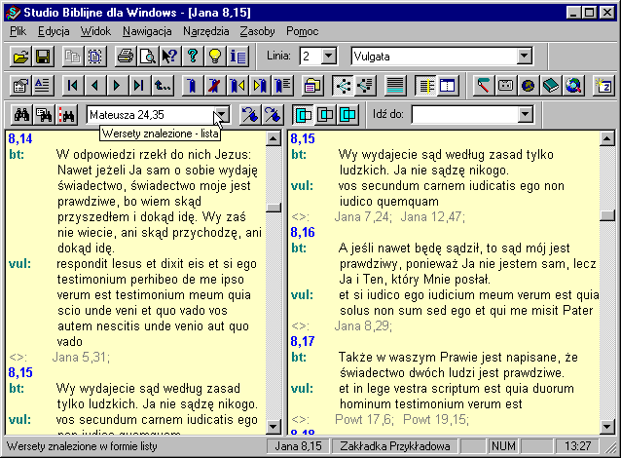This screenshot has height=458, width=621.
Task: Remove bookmark with the crossed-out bookmark icon
Action: point(214,85)
